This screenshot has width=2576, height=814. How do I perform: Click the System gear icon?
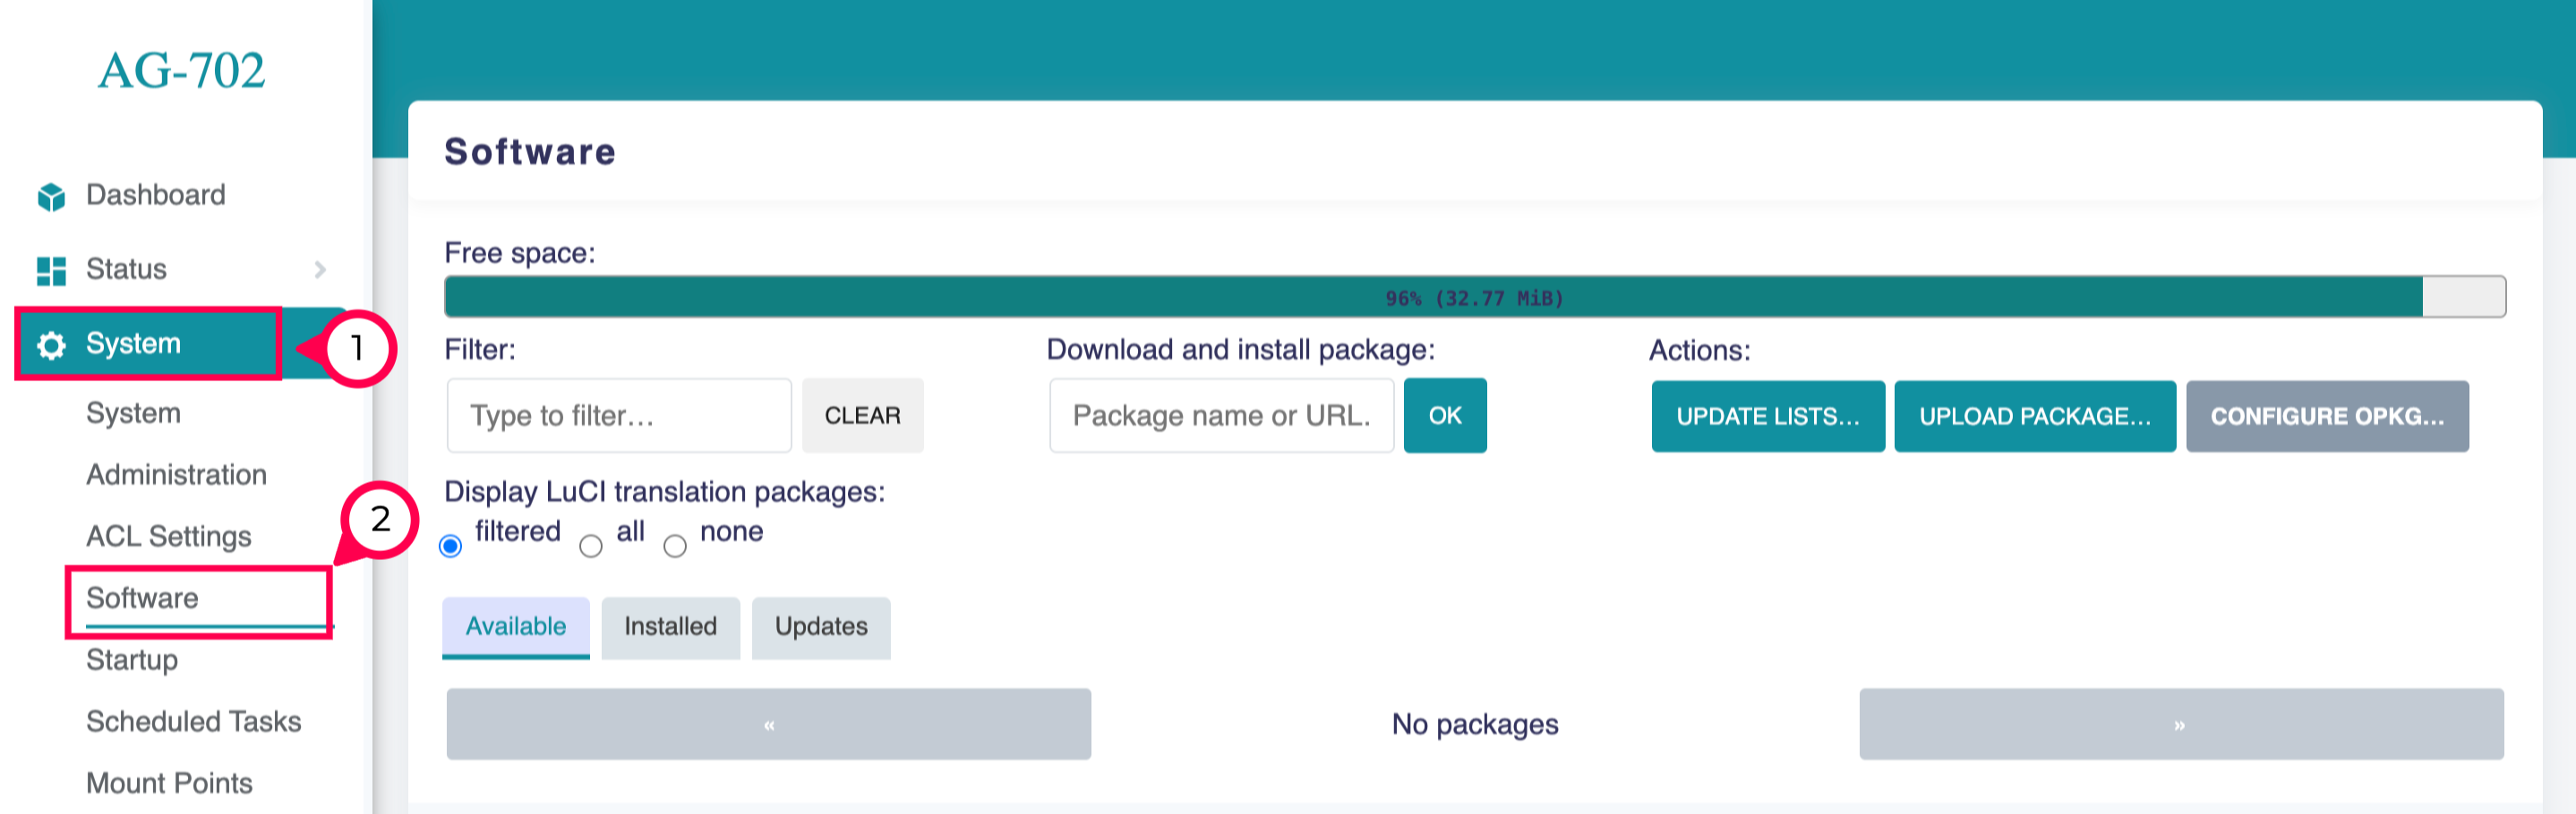click(51, 345)
